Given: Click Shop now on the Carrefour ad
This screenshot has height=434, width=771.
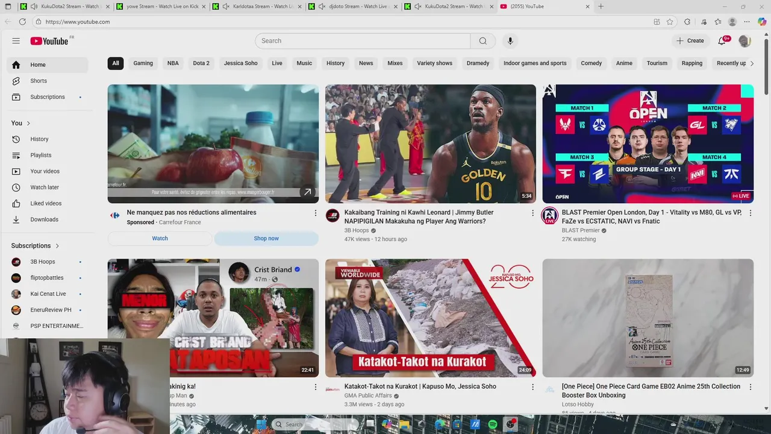Looking at the screenshot, I should (266, 238).
